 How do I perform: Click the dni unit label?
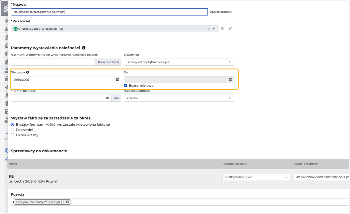pyautogui.click(x=116, y=98)
